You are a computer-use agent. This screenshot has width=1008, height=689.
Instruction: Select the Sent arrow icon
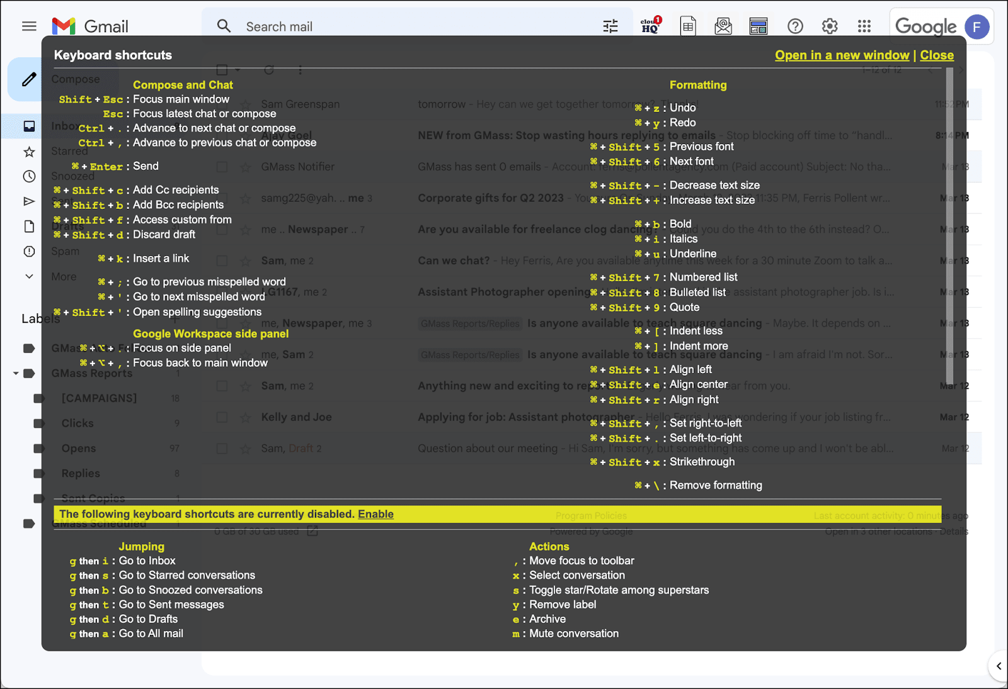tap(29, 201)
